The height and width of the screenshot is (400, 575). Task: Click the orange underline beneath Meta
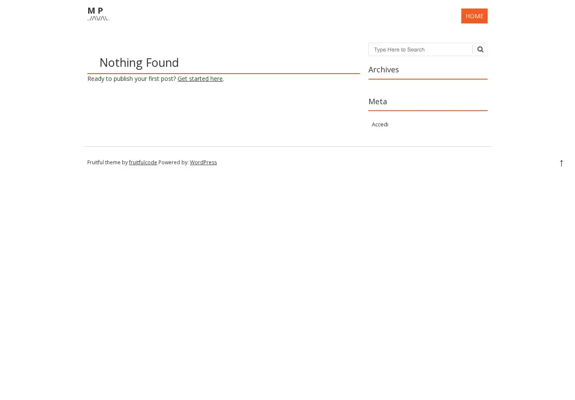(x=428, y=111)
